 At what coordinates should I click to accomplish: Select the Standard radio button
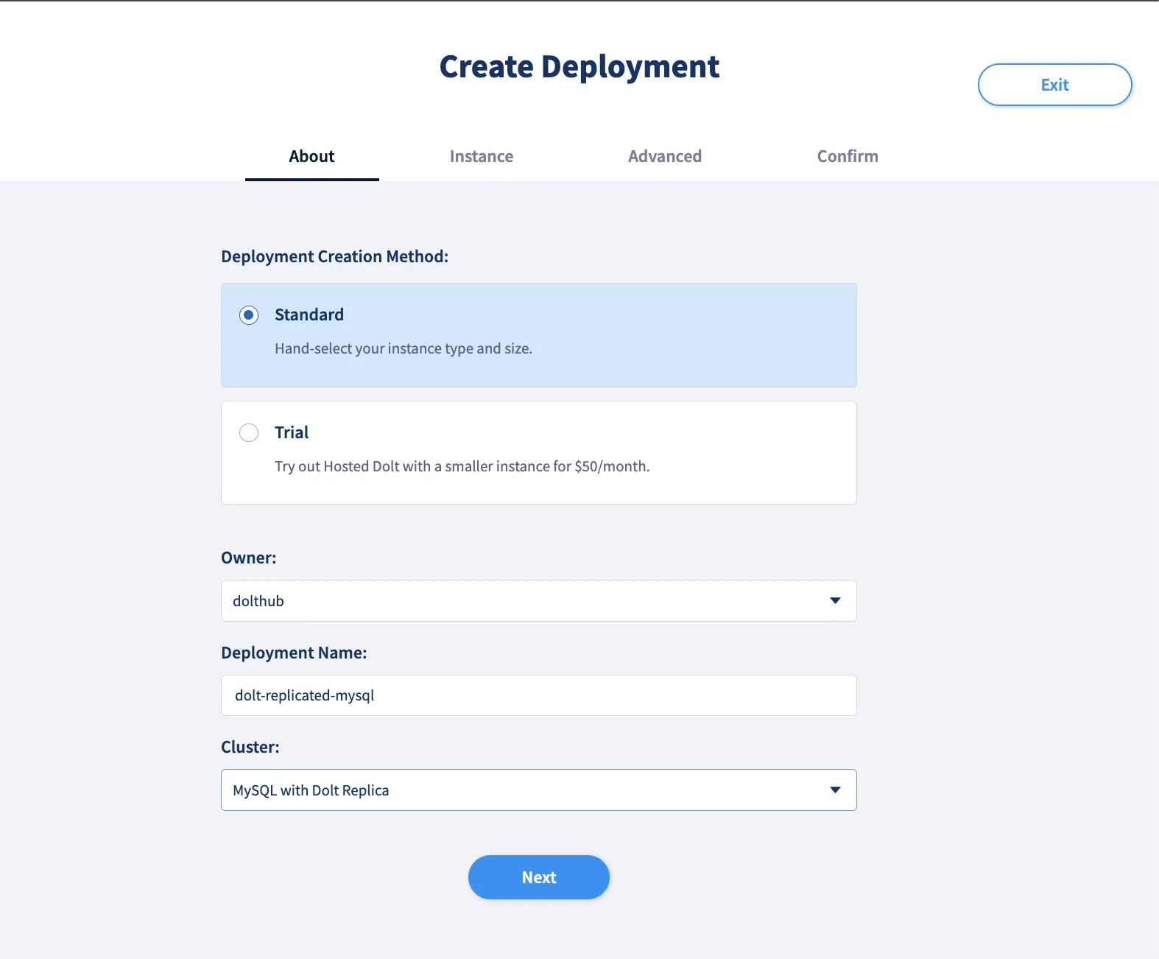pyautogui.click(x=249, y=315)
